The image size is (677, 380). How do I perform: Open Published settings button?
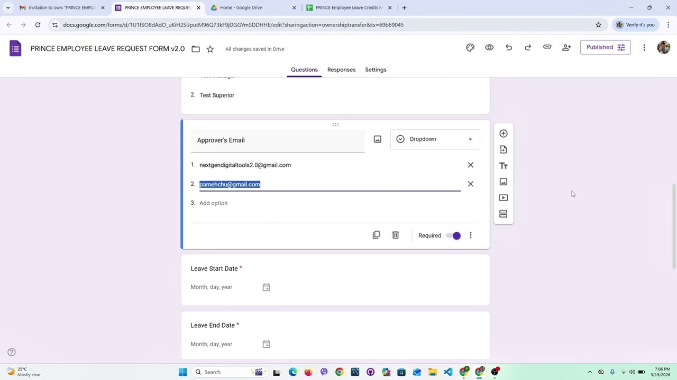click(605, 47)
